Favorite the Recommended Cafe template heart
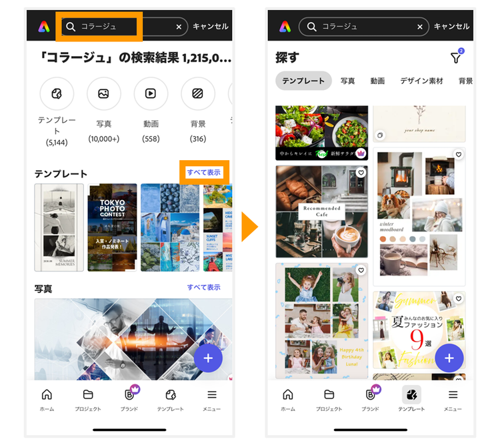The width and height of the screenshot is (500, 445). pos(361,173)
